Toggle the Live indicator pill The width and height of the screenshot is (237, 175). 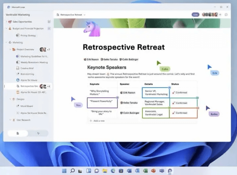tap(196, 15)
